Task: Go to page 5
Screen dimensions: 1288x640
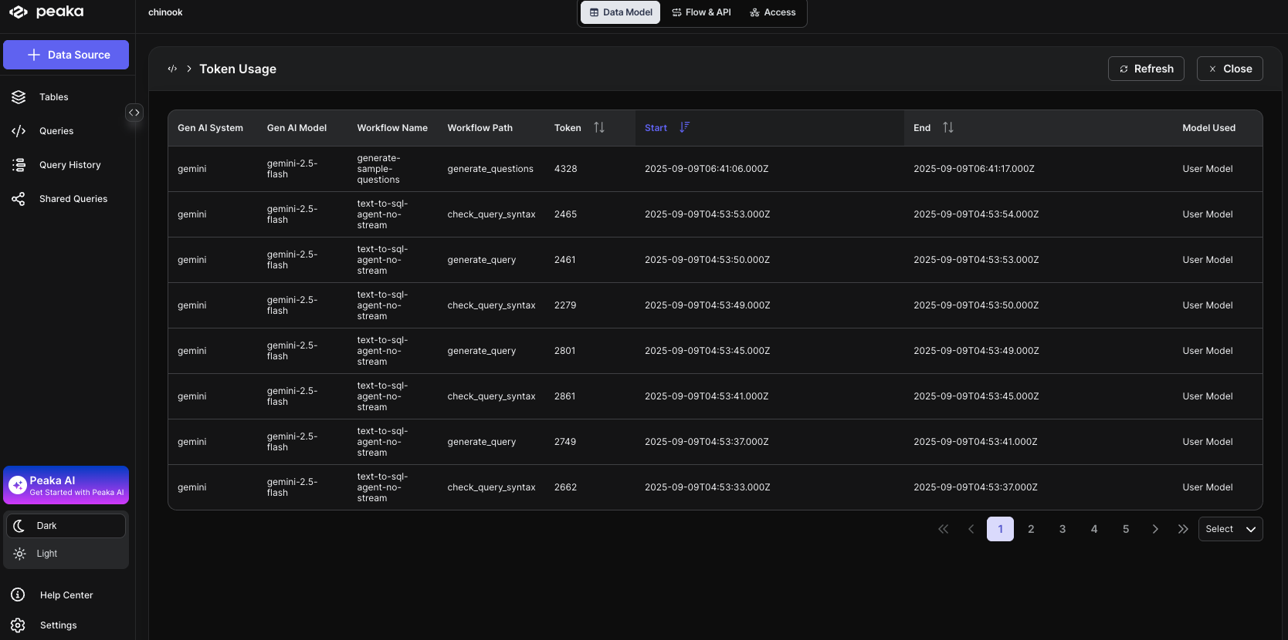Action: pyautogui.click(x=1126, y=529)
